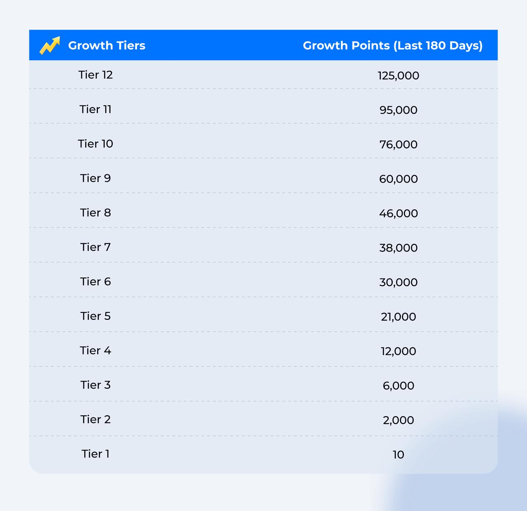Click the 21,000 points value

398,317
